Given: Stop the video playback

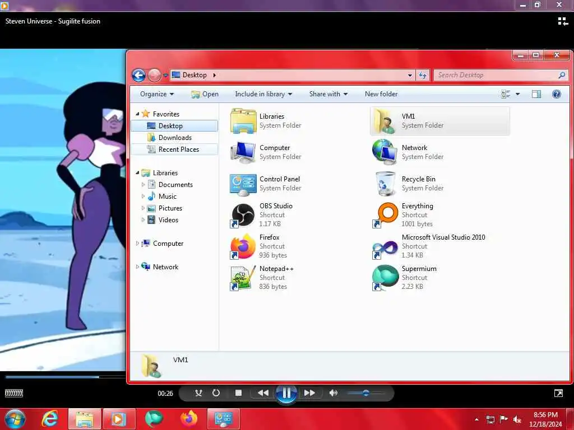Looking at the screenshot, I should [x=238, y=393].
